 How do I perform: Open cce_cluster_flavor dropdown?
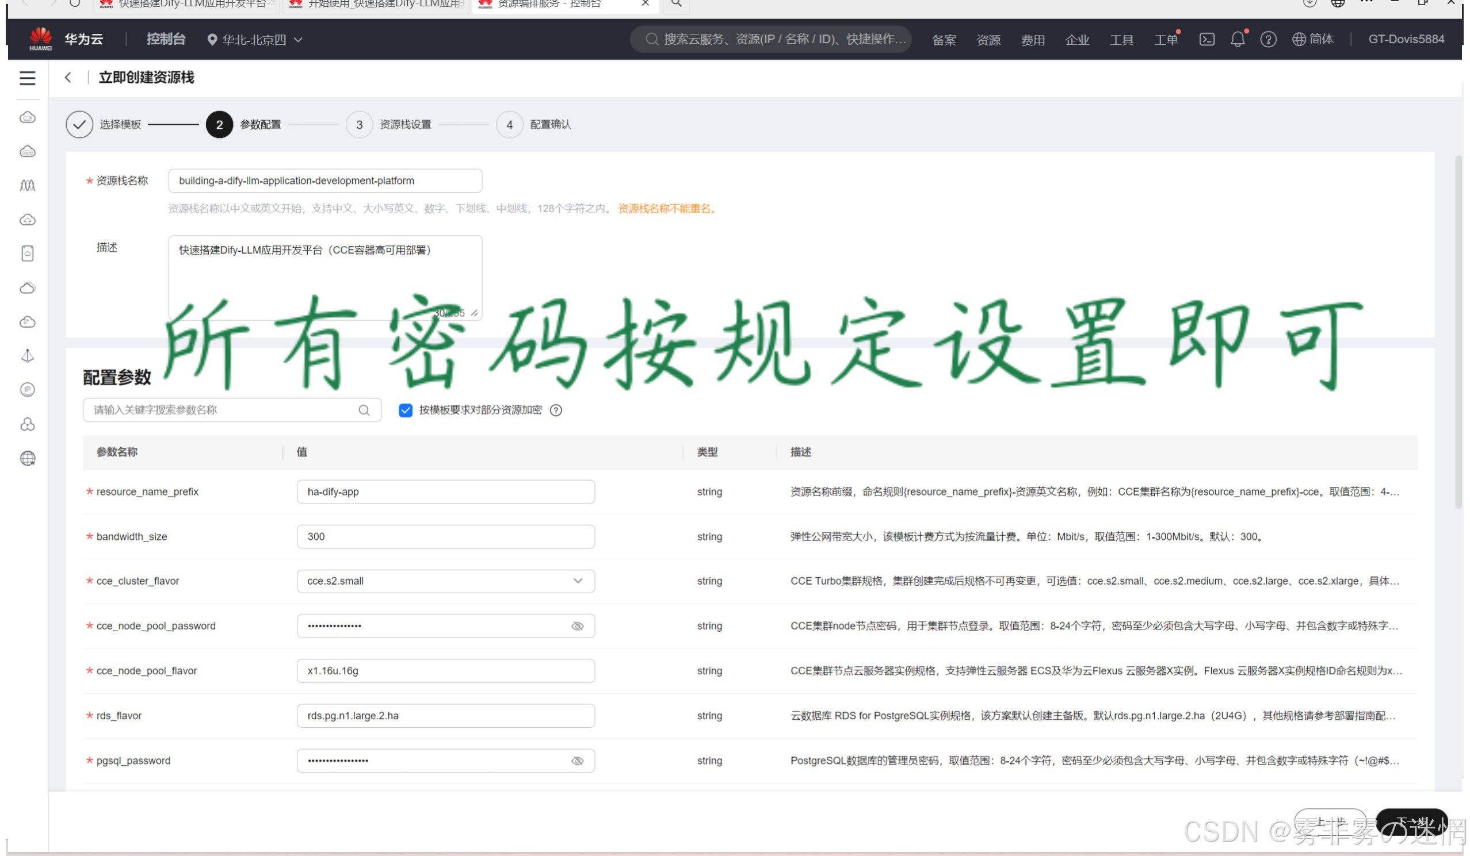446,581
